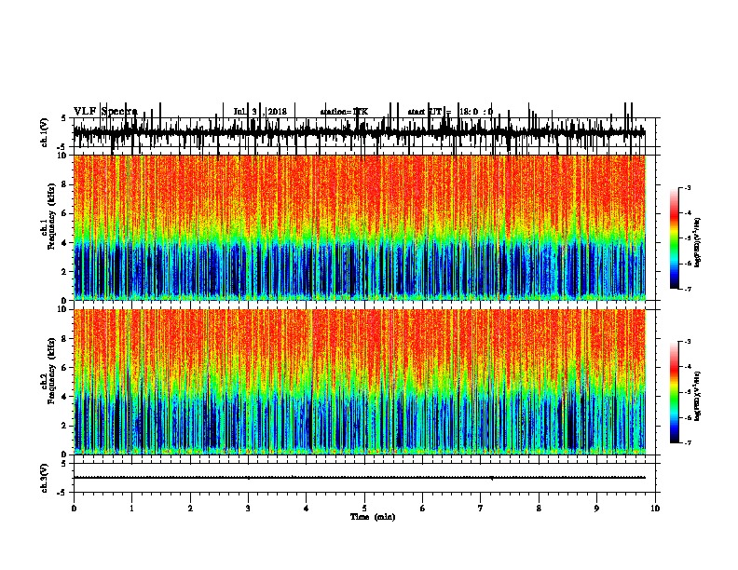Click time axis tick label '9'
This screenshot has width=738, height=570.
pyautogui.click(x=596, y=509)
